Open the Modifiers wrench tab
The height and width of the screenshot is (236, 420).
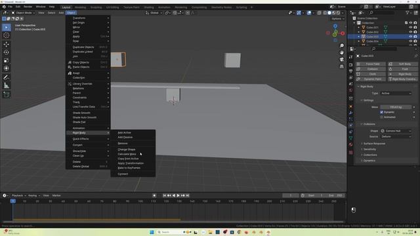350,113
